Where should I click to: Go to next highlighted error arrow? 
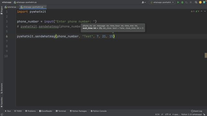(205, 11)
